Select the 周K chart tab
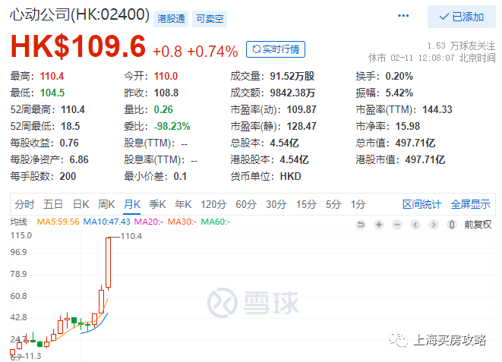 coord(106,204)
